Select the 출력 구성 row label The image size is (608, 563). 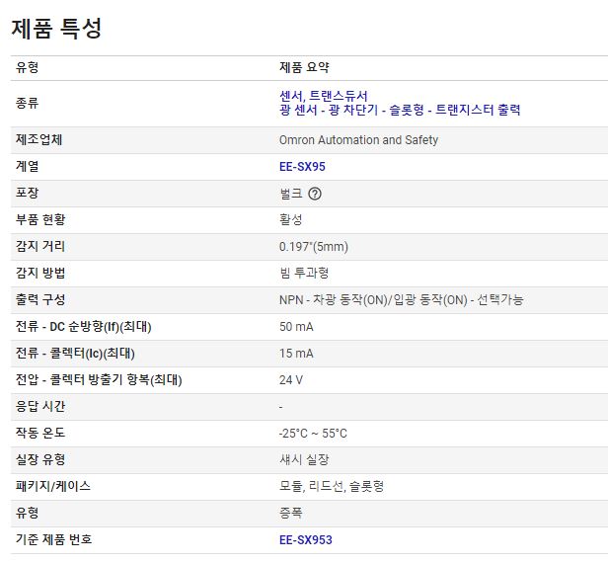[40, 300]
